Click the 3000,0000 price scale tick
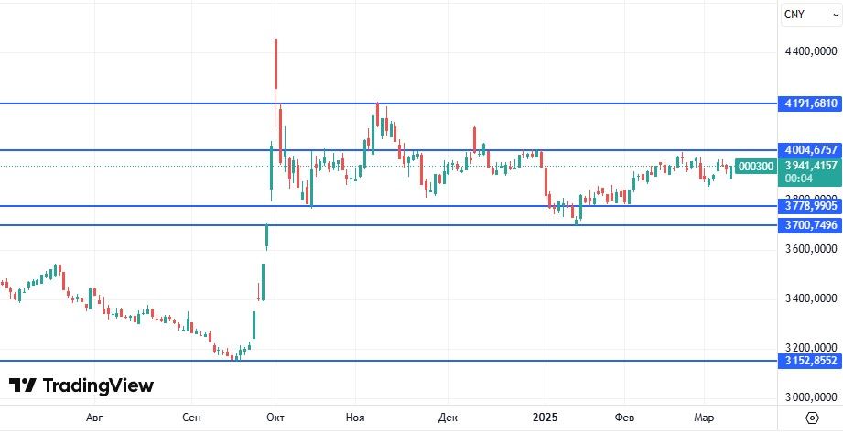 811,398
